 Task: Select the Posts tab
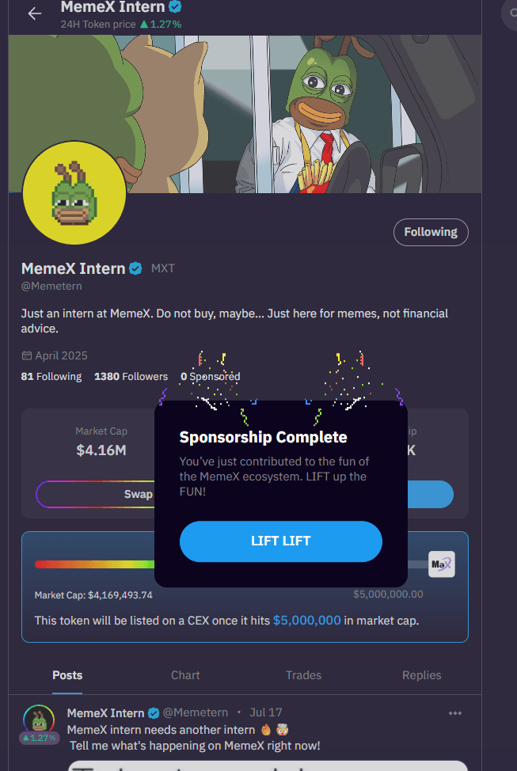coord(67,675)
